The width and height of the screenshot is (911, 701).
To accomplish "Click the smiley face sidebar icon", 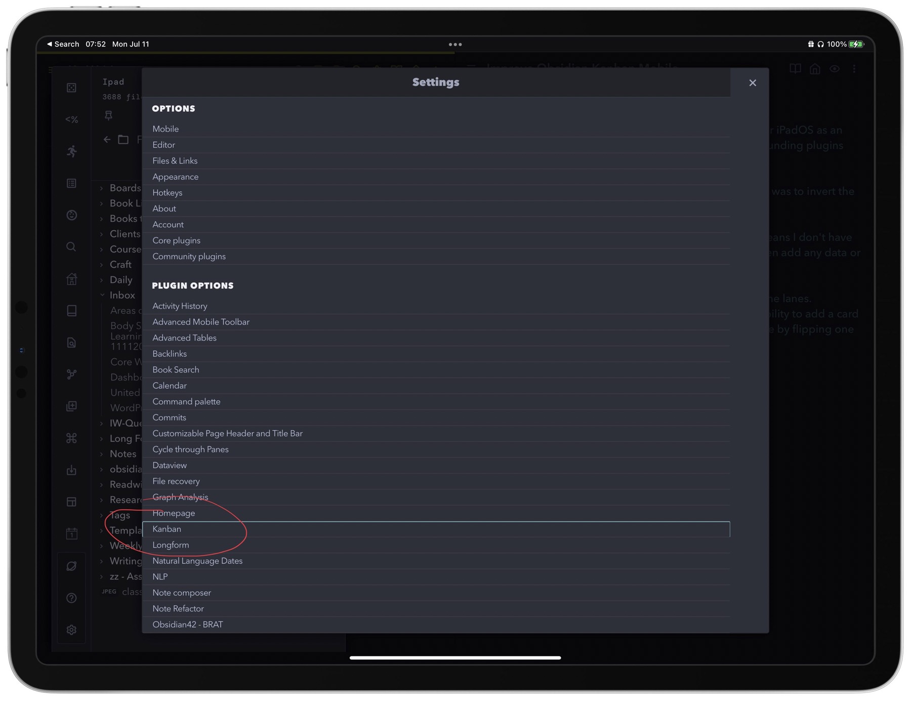I will (x=72, y=215).
